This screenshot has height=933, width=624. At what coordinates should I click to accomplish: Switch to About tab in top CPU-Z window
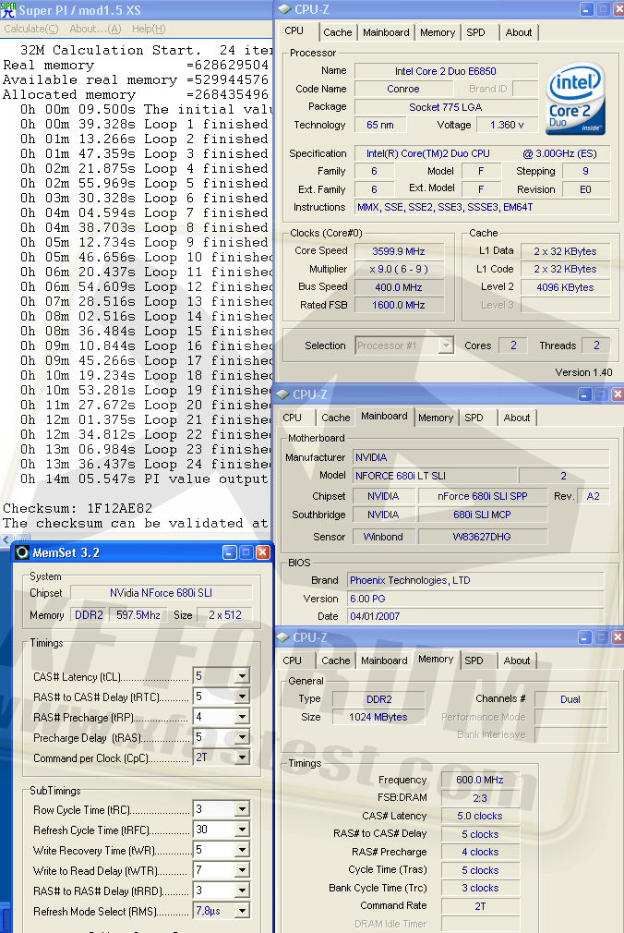coord(519,32)
